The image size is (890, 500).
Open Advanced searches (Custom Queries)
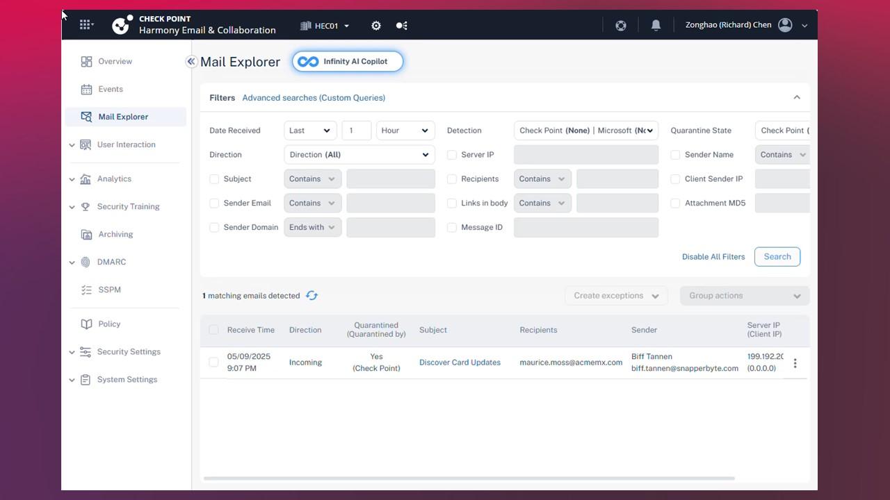[314, 98]
